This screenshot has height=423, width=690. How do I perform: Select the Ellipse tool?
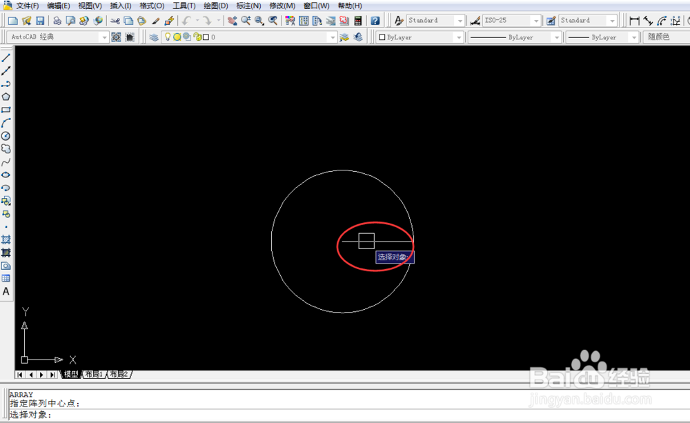coord(6,175)
